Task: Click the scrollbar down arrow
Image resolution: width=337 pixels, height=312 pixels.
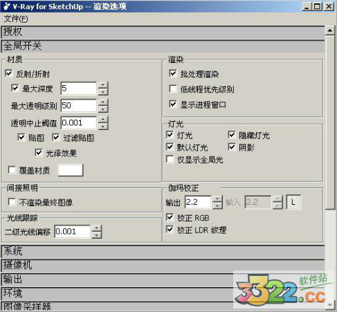Action: [330, 304]
